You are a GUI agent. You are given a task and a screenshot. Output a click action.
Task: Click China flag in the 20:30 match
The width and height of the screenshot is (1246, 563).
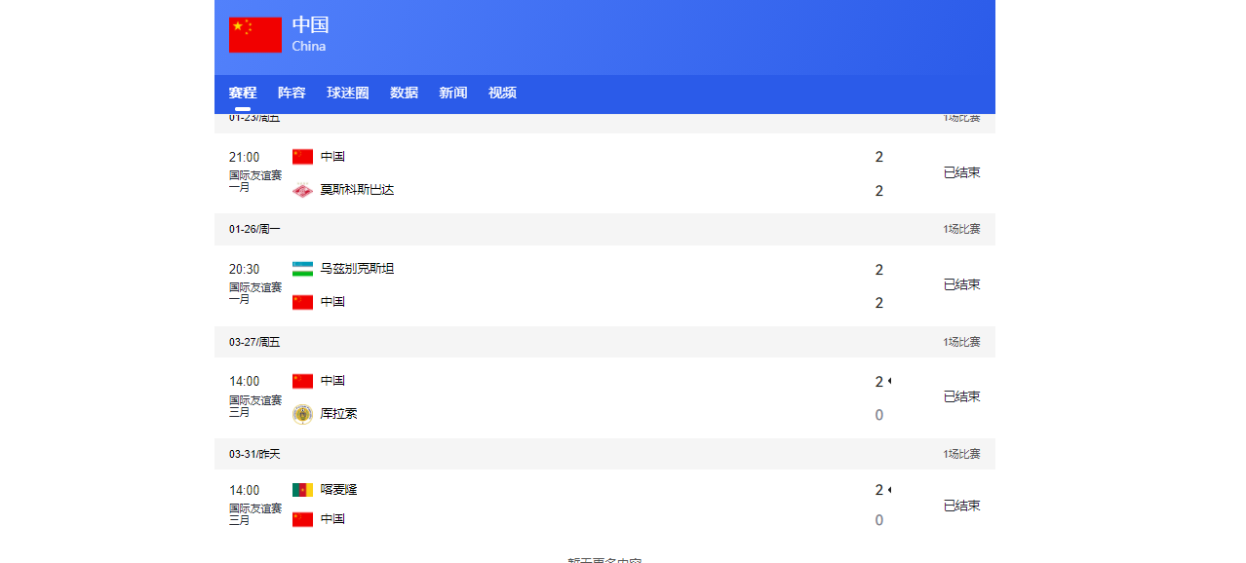pos(302,302)
